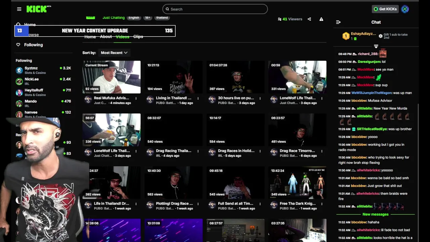Open Syztmz channel in Following list
This screenshot has width=430, height=242.
(x=43, y=70)
